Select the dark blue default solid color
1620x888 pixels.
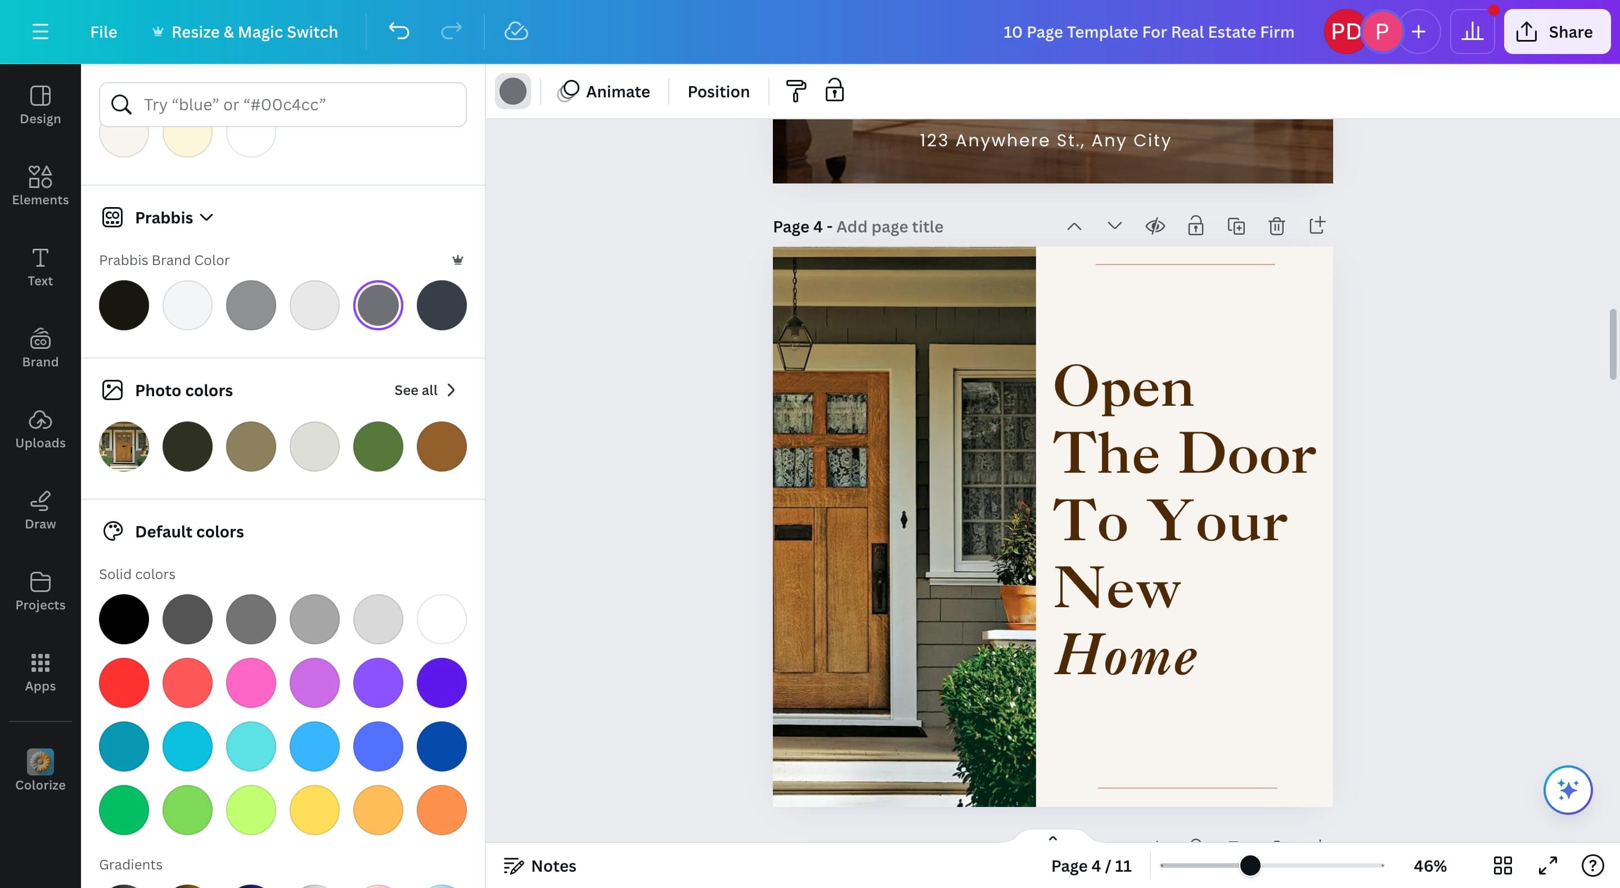(x=442, y=746)
